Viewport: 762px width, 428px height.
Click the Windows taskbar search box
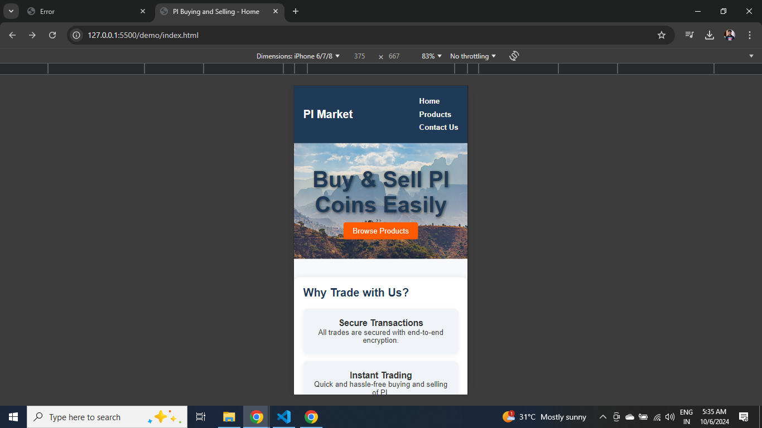[x=107, y=417]
